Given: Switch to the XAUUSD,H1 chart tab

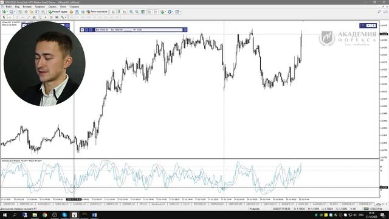Looking at the screenshot, I should (x=79, y=204).
